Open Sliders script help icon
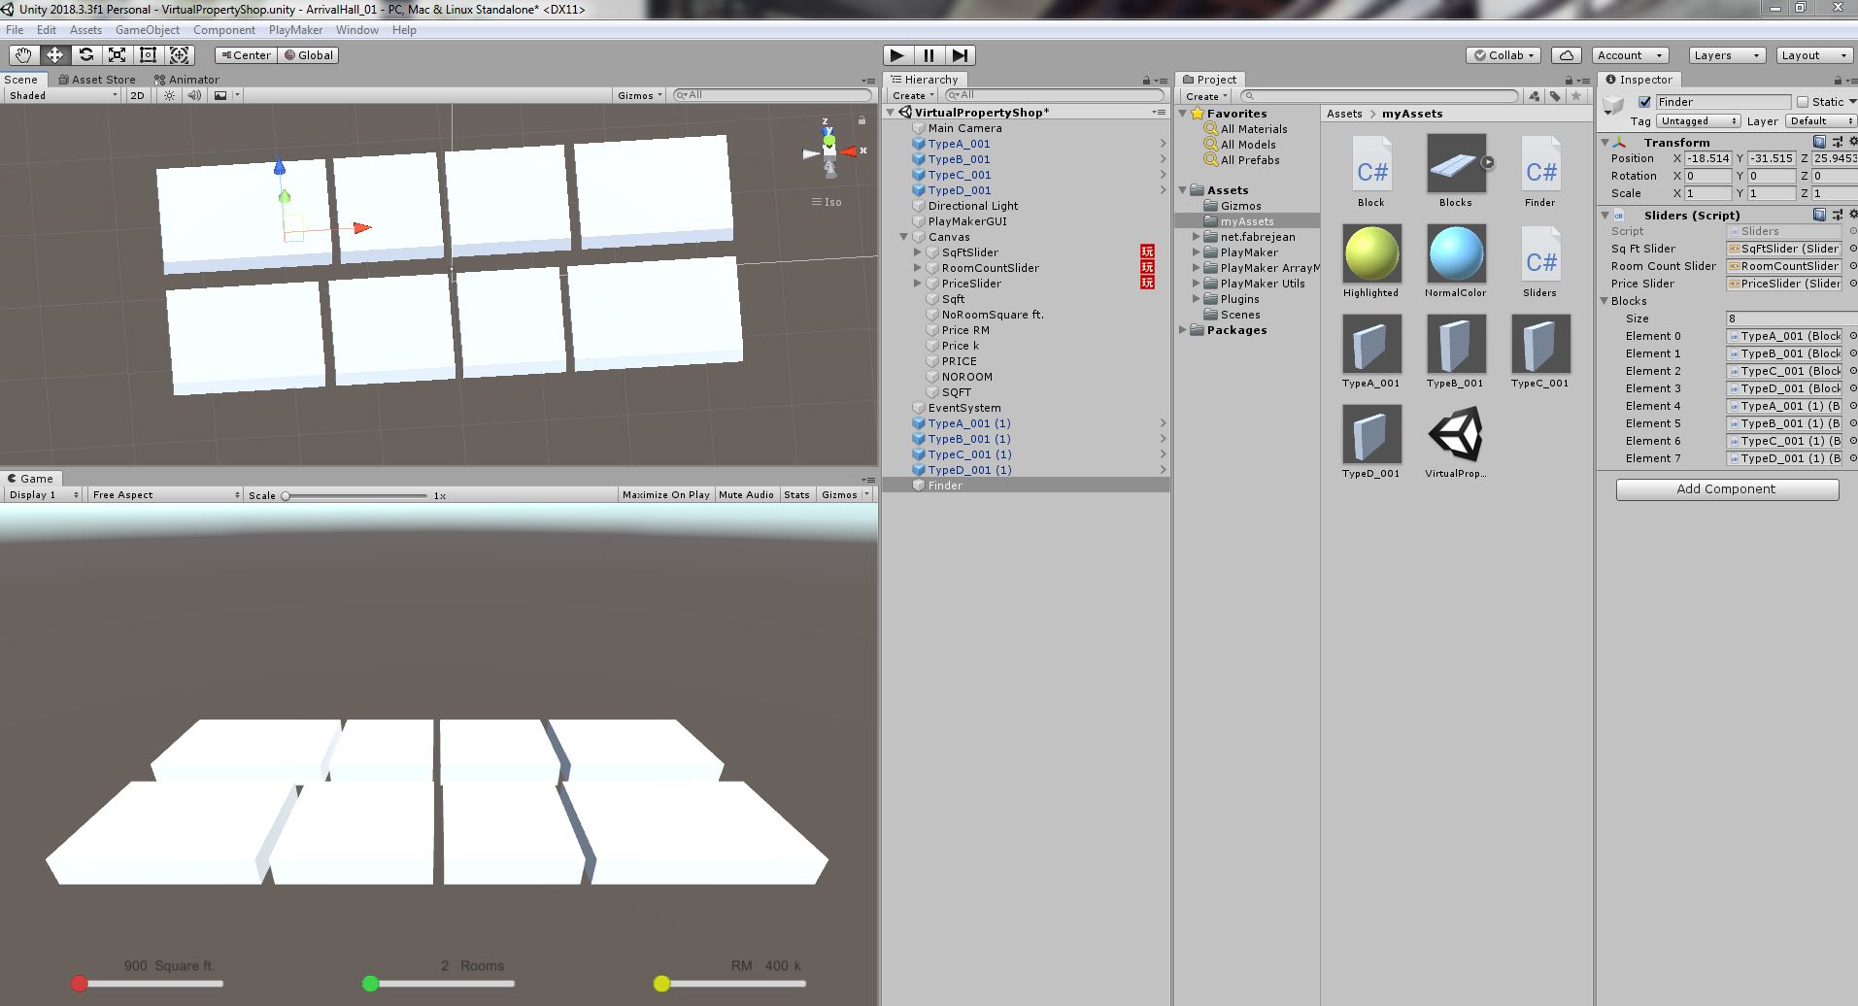1858x1006 pixels. pyautogui.click(x=1819, y=216)
